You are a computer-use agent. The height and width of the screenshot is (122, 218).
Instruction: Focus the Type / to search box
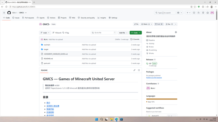click(165, 13)
